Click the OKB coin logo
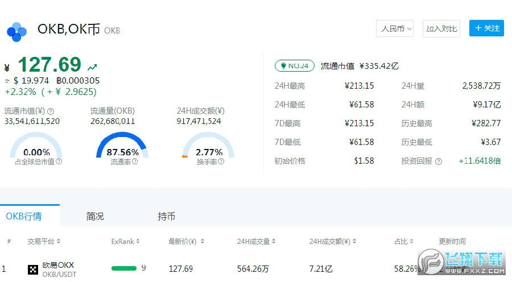The image size is (512, 282). pyautogui.click(x=17, y=32)
